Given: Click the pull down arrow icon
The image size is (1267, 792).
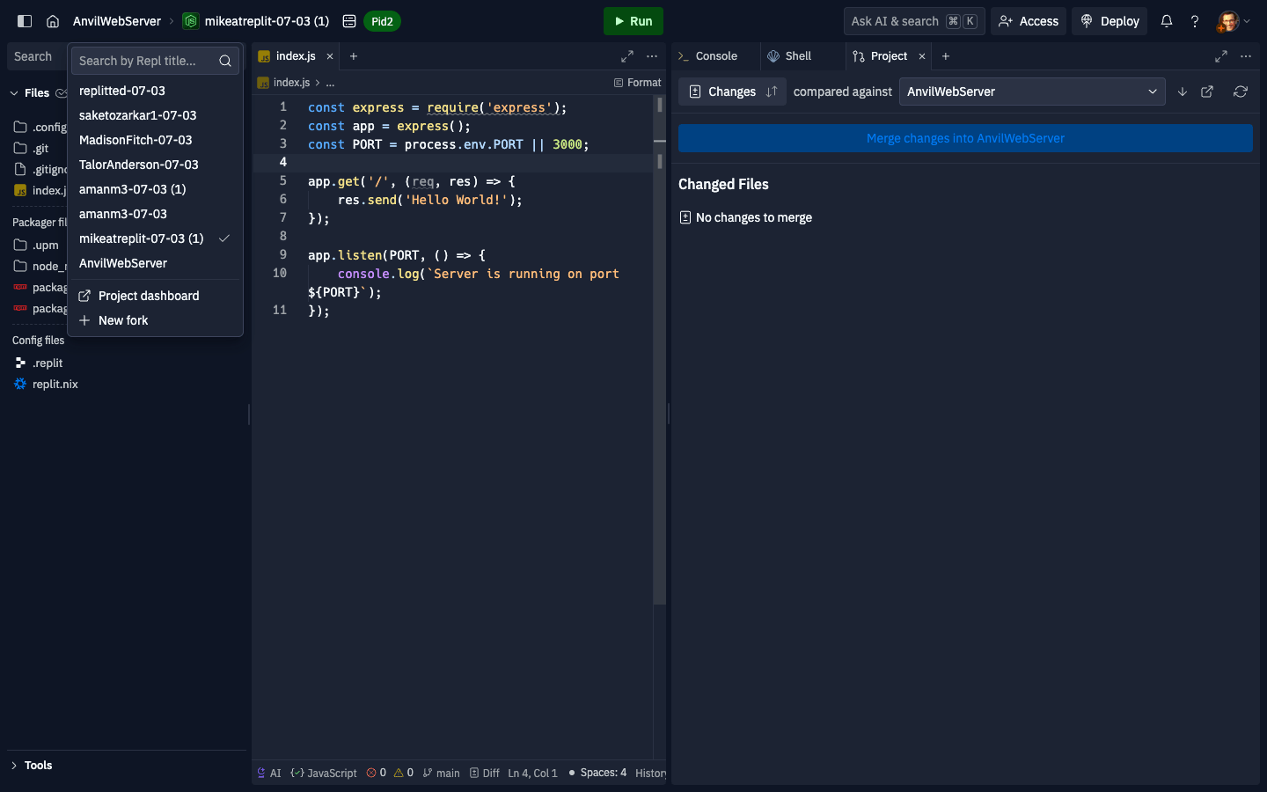Looking at the screenshot, I should pyautogui.click(x=1183, y=92).
